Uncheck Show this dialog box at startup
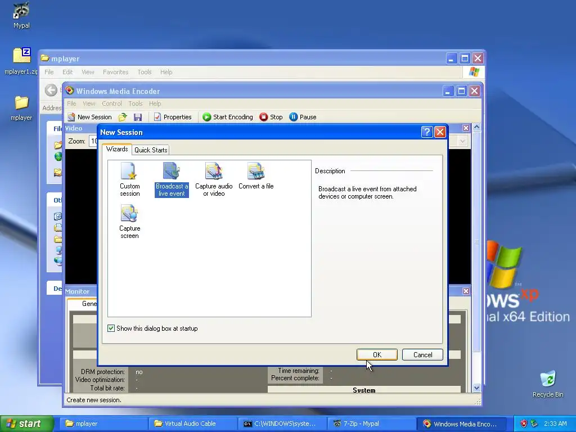Image resolution: width=576 pixels, height=432 pixels. click(111, 328)
